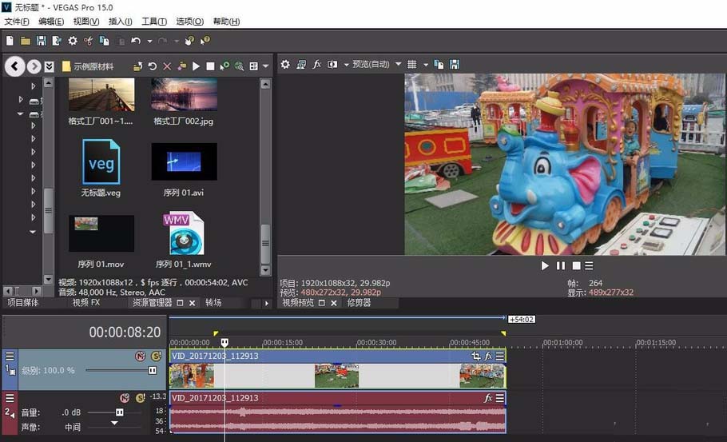Open the overlays grid dropdown arrow

426,65
